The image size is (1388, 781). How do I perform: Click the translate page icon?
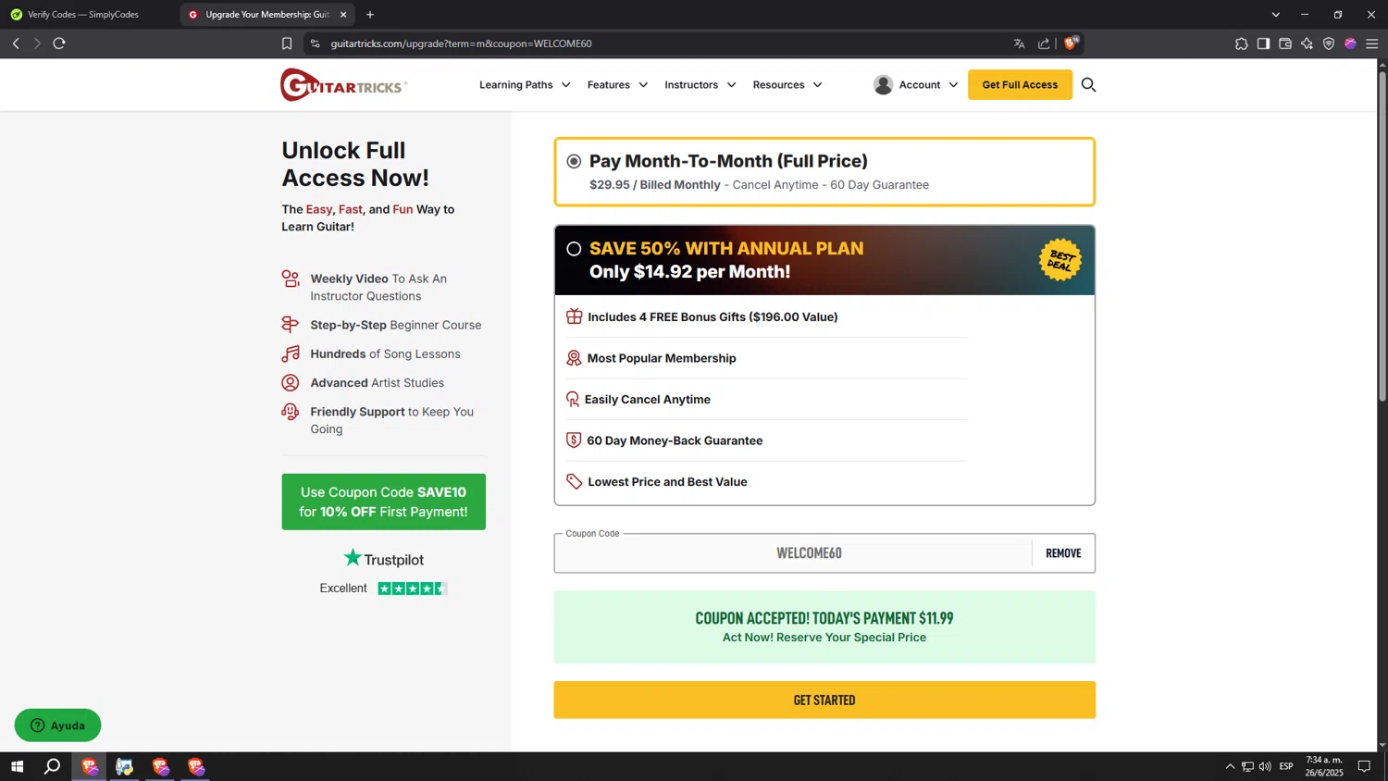pyautogui.click(x=1019, y=43)
